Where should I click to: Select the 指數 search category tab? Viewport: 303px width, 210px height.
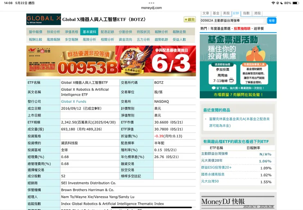pyautogui.click(x=246, y=13)
